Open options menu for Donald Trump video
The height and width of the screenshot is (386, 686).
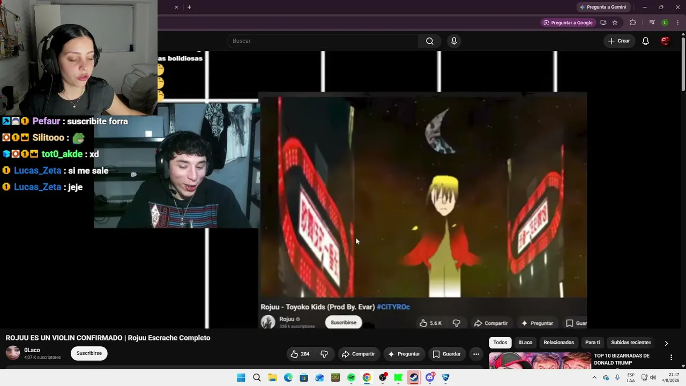pos(671,358)
